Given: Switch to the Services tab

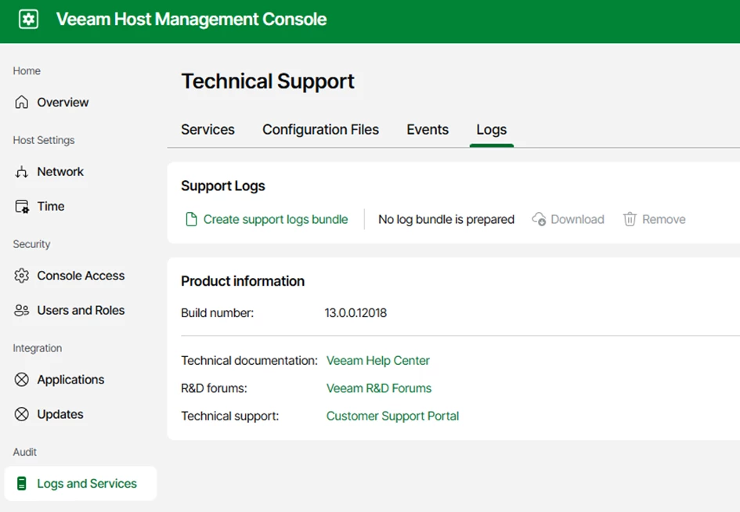Looking at the screenshot, I should coord(208,130).
